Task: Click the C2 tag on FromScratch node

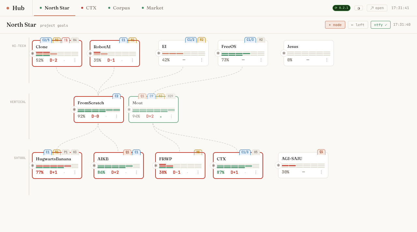Action: [x=116, y=96]
